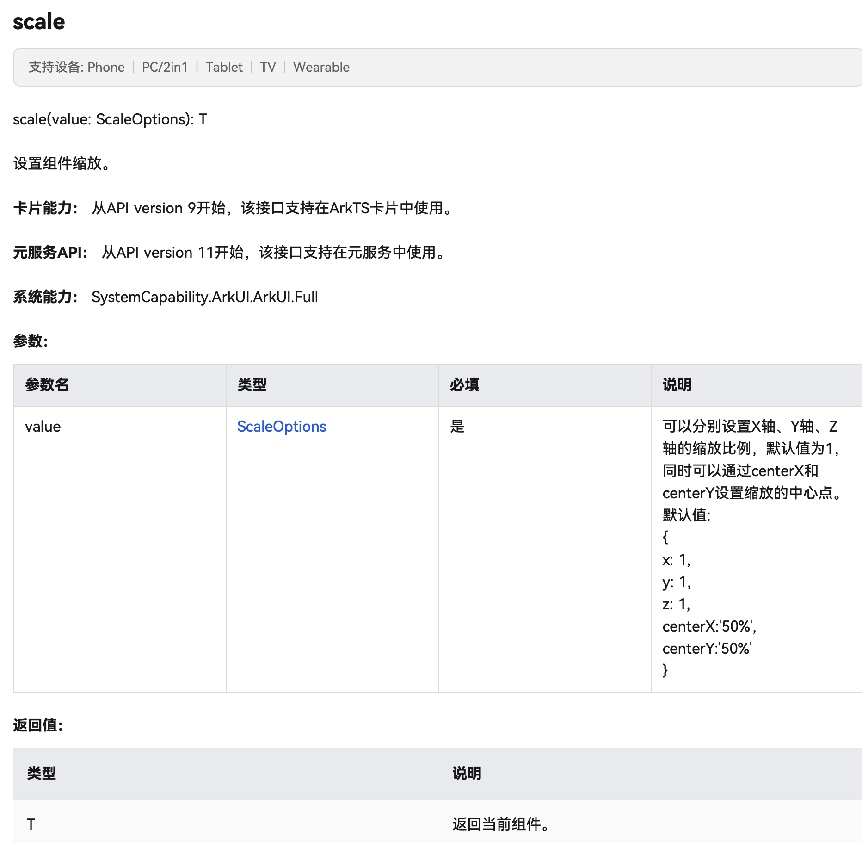Screen dimensions: 862x843
Task: Click the scale(value: ScaleOptions): T signature
Action: pyautogui.click(x=110, y=119)
